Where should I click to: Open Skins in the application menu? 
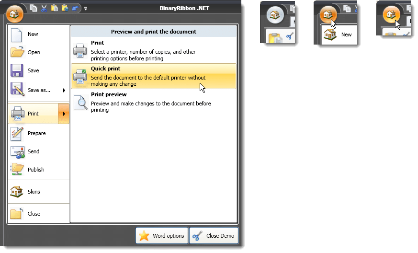pyautogui.click(x=39, y=192)
